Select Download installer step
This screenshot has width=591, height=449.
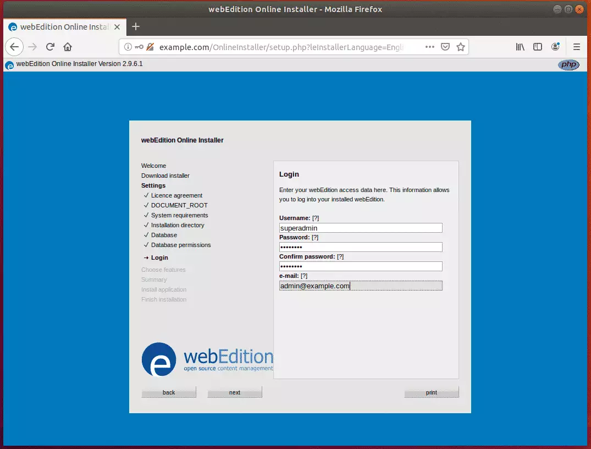[x=165, y=176]
